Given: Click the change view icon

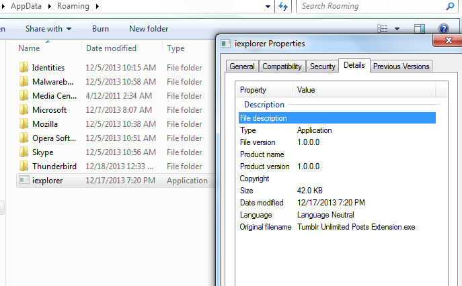Looking at the screenshot, I should point(383,29).
